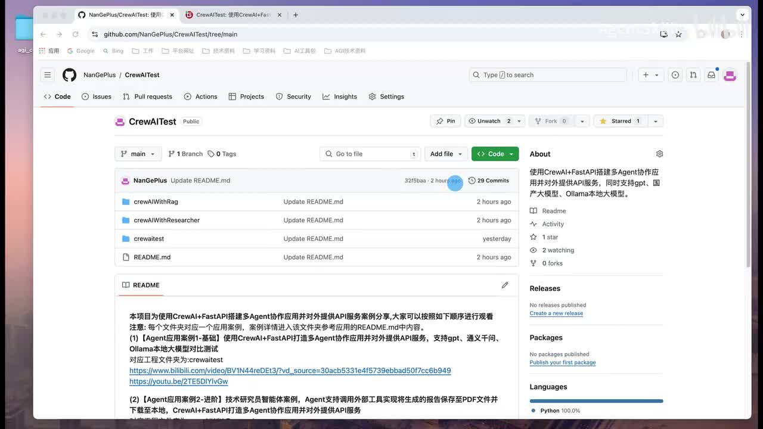The height and width of the screenshot is (429, 763).
Task: Open the Chrome three-dot menu
Action: pos(742,35)
